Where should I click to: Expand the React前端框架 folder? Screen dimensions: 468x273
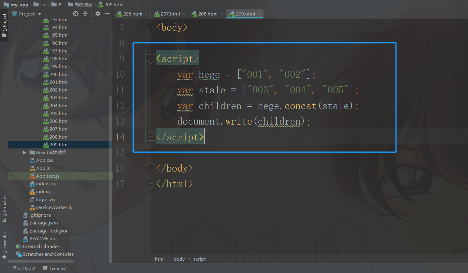click(24, 153)
